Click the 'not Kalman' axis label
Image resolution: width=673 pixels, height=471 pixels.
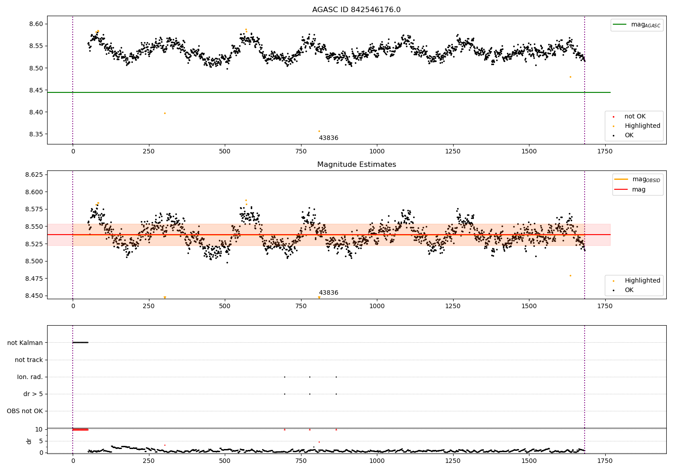pyautogui.click(x=25, y=343)
